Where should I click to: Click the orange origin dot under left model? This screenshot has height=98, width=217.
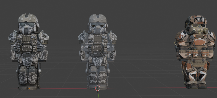[29, 89]
